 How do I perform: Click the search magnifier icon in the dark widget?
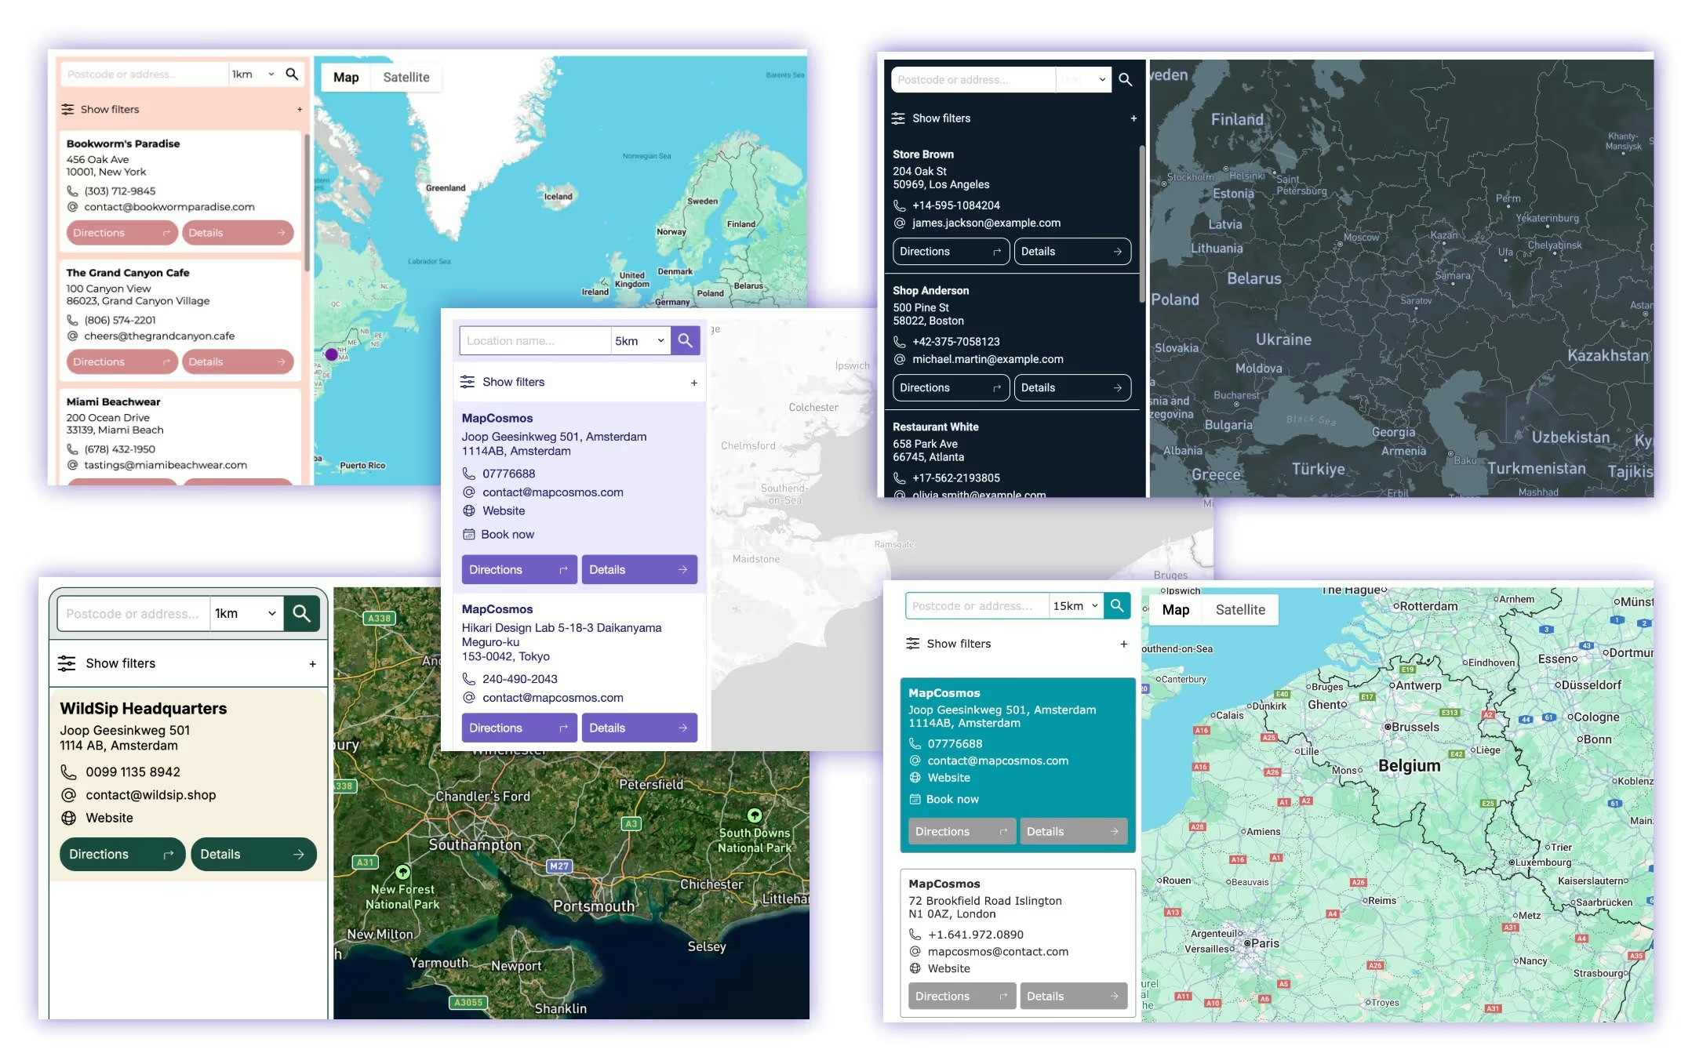click(x=1126, y=79)
